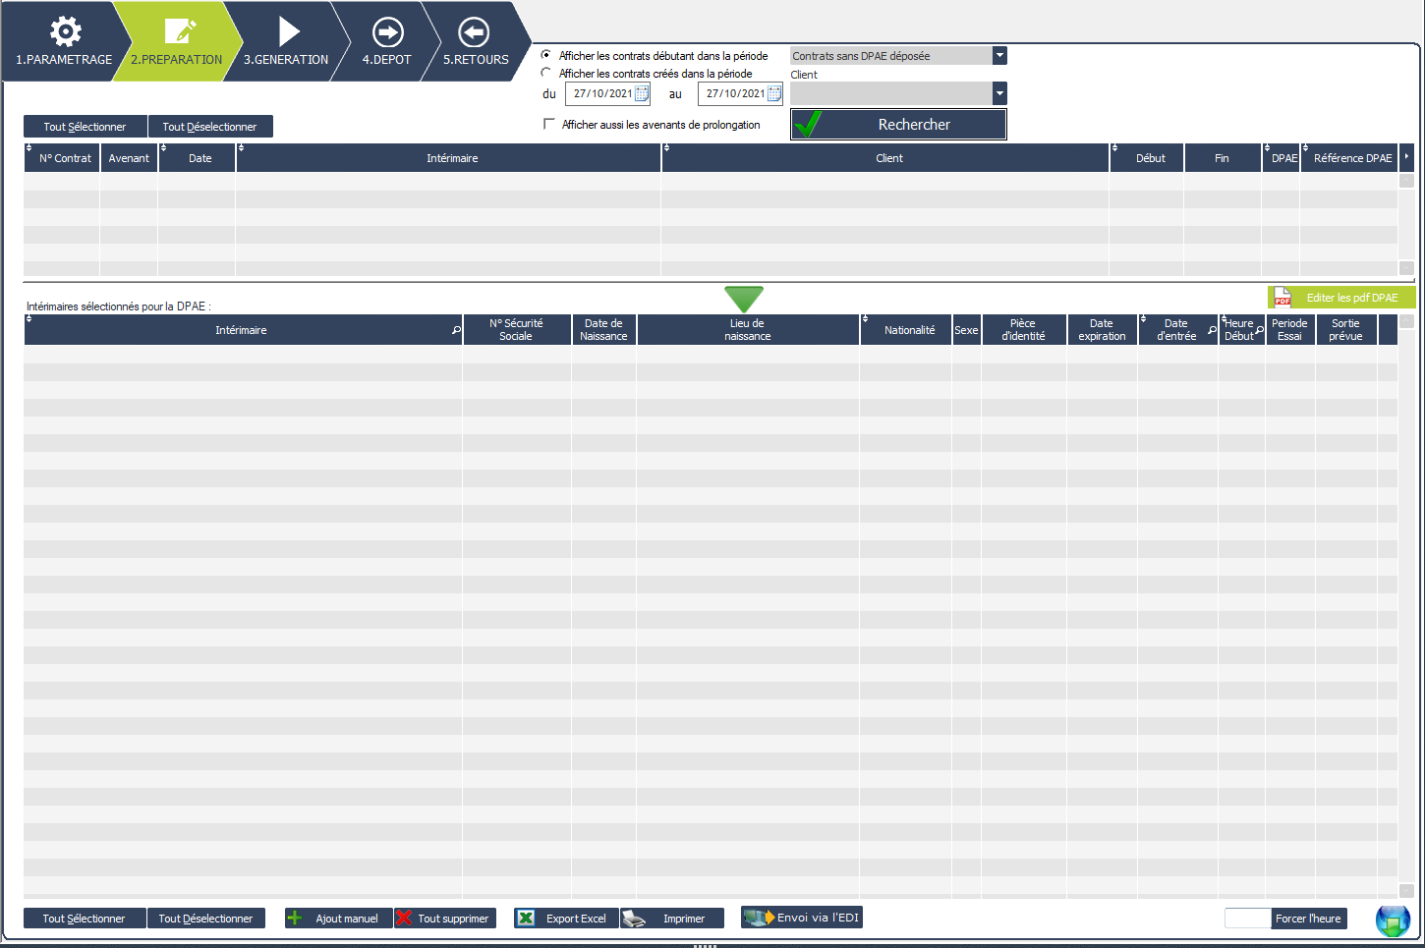Select contracts created in period option
The height and width of the screenshot is (948, 1425).
[x=546, y=73]
